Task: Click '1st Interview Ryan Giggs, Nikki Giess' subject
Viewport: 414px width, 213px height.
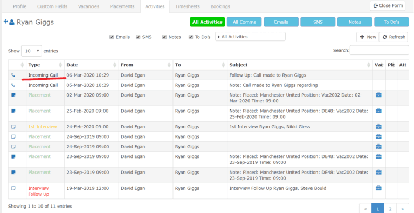Action: point(270,127)
